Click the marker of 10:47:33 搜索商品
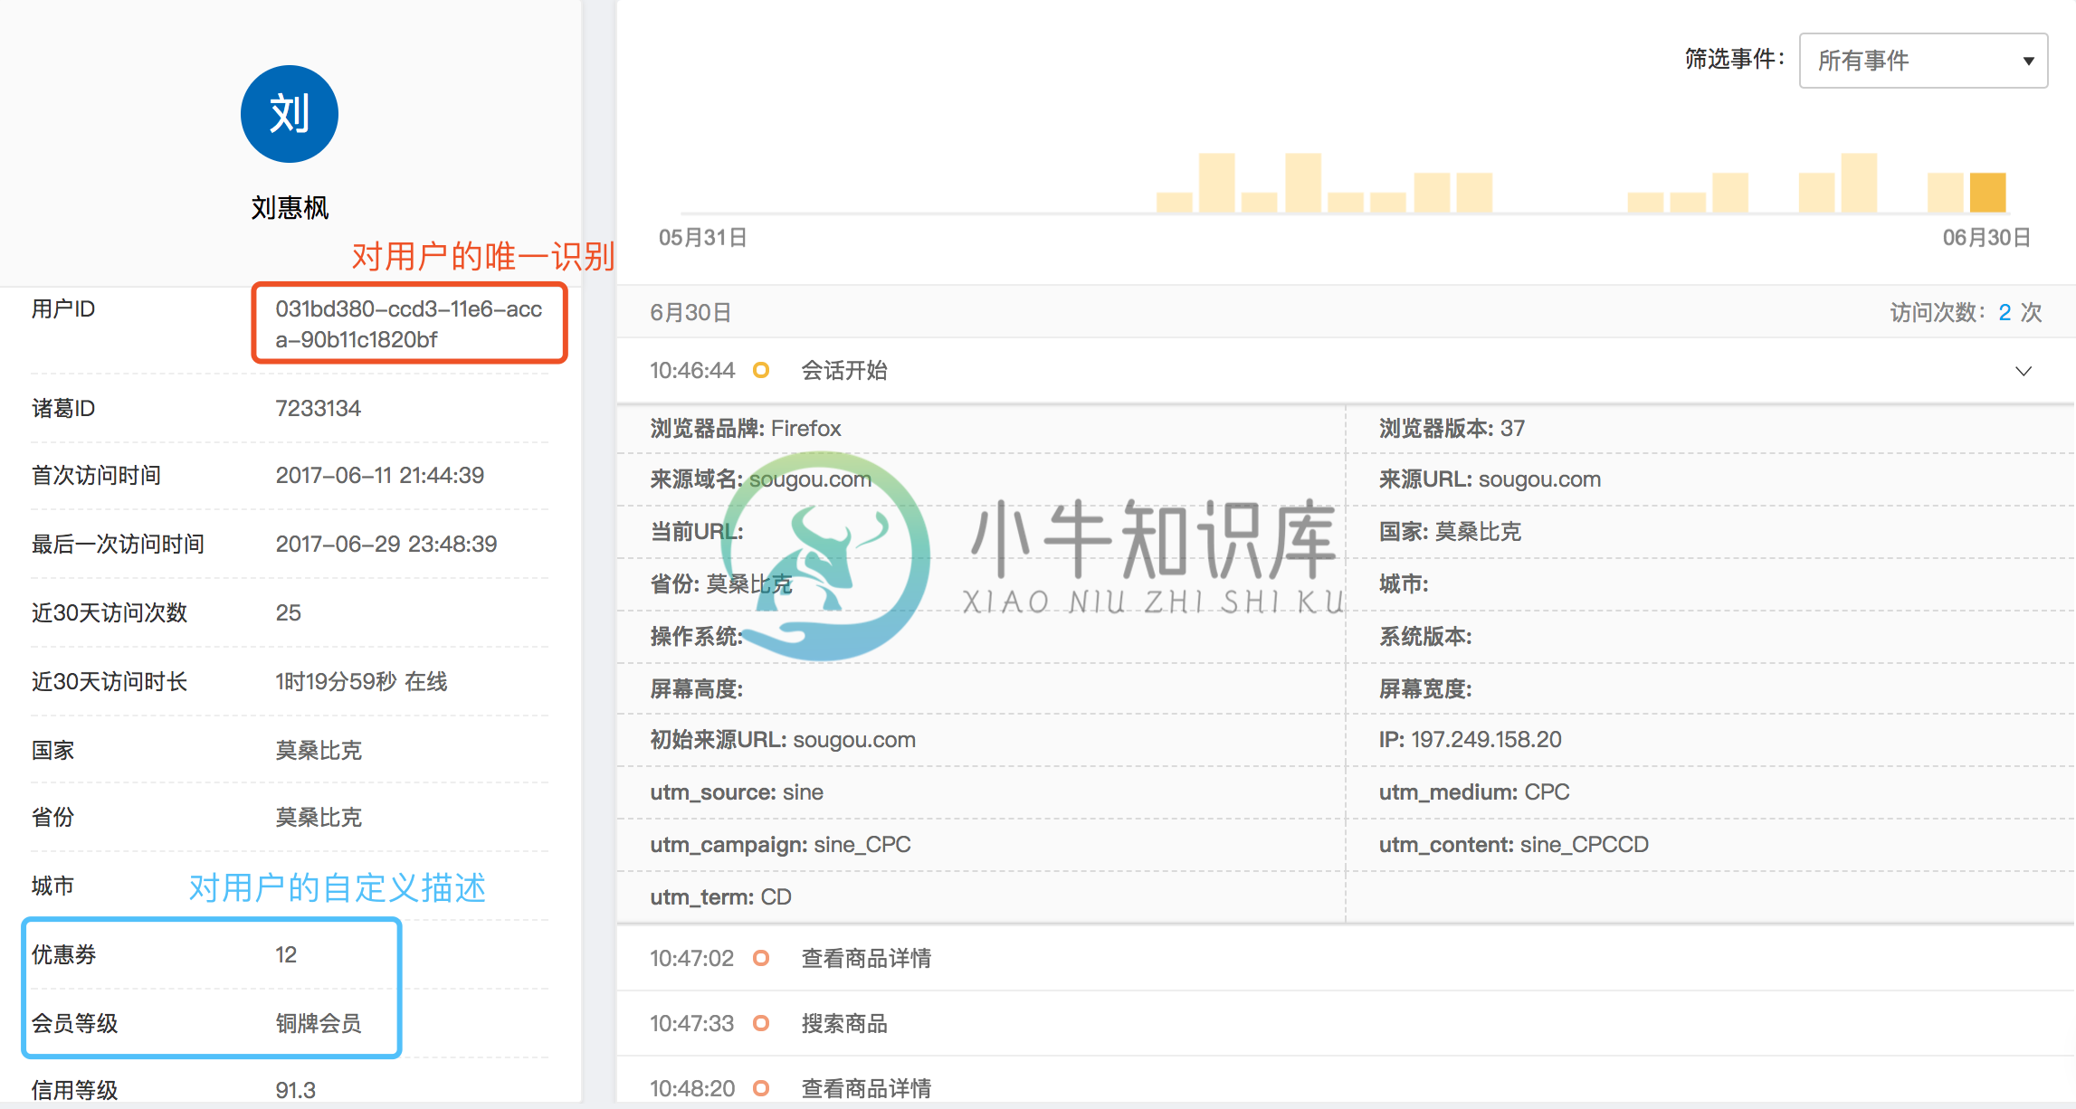Viewport: 2076px width, 1109px height. pyautogui.click(x=761, y=1023)
